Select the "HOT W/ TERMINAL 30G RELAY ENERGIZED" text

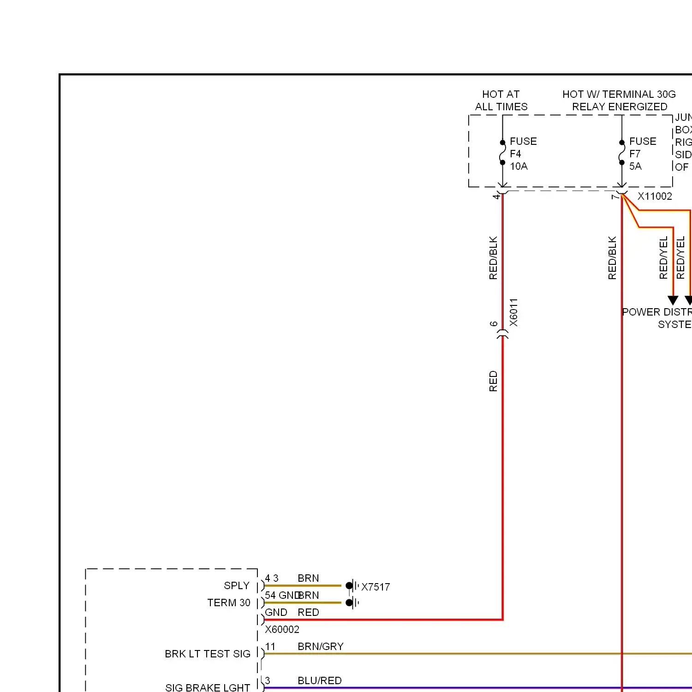[x=619, y=101]
